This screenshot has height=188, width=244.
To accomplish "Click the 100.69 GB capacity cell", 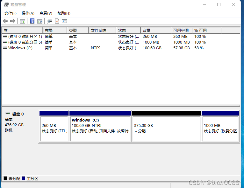I will 152,48.
